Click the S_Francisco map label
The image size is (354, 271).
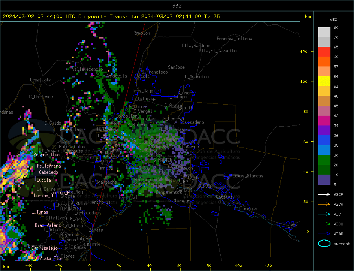pos(155,72)
